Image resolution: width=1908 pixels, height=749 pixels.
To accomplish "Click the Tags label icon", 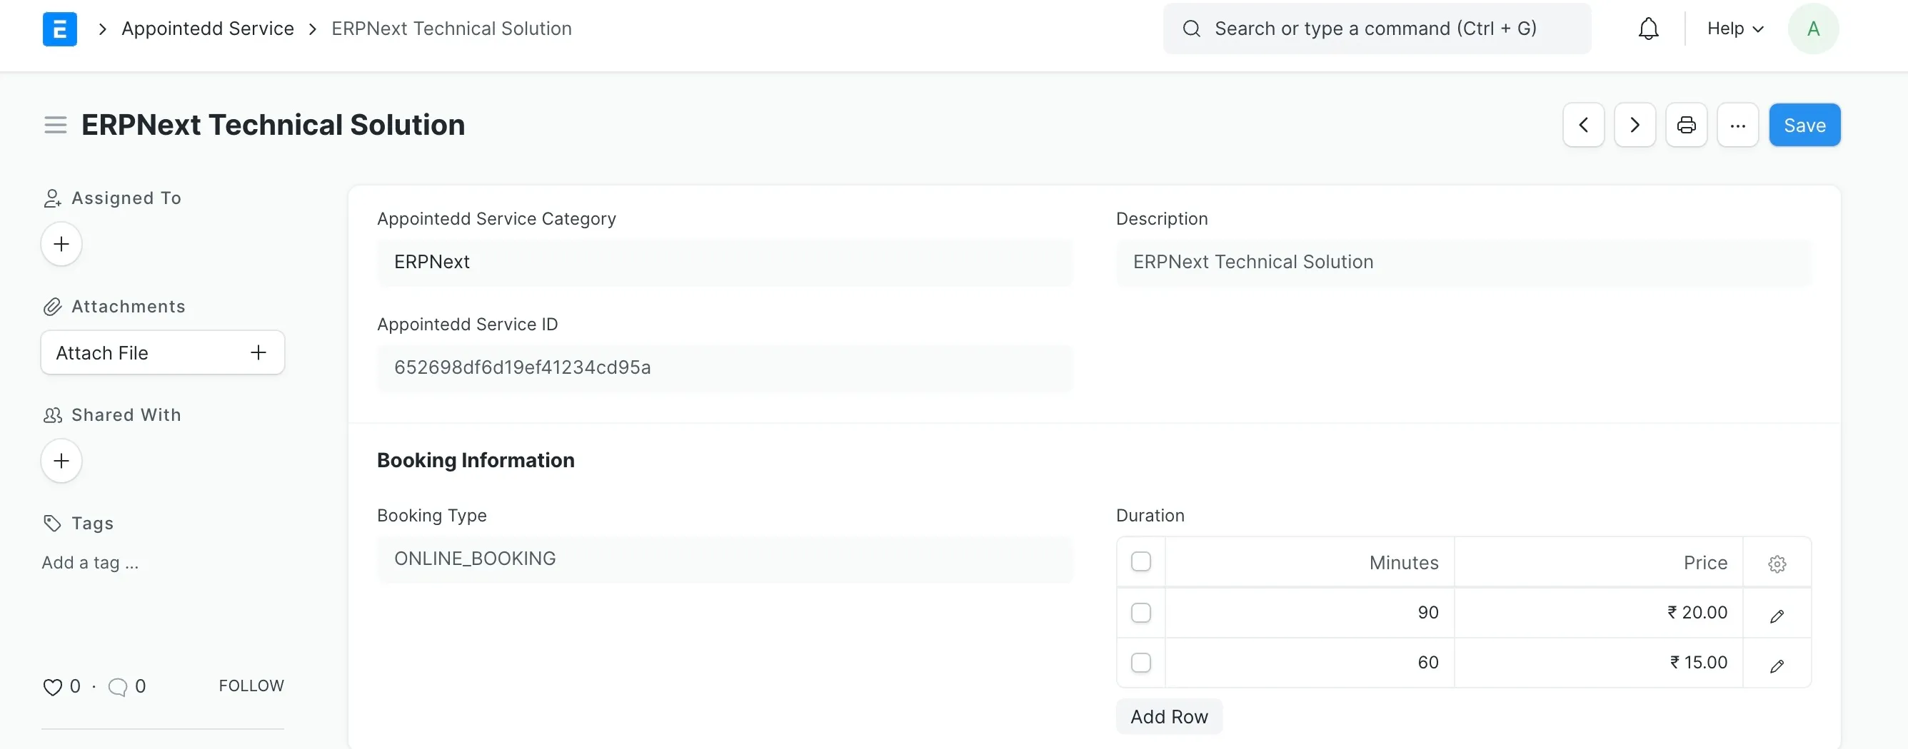I will pyautogui.click(x=52, y=524).
